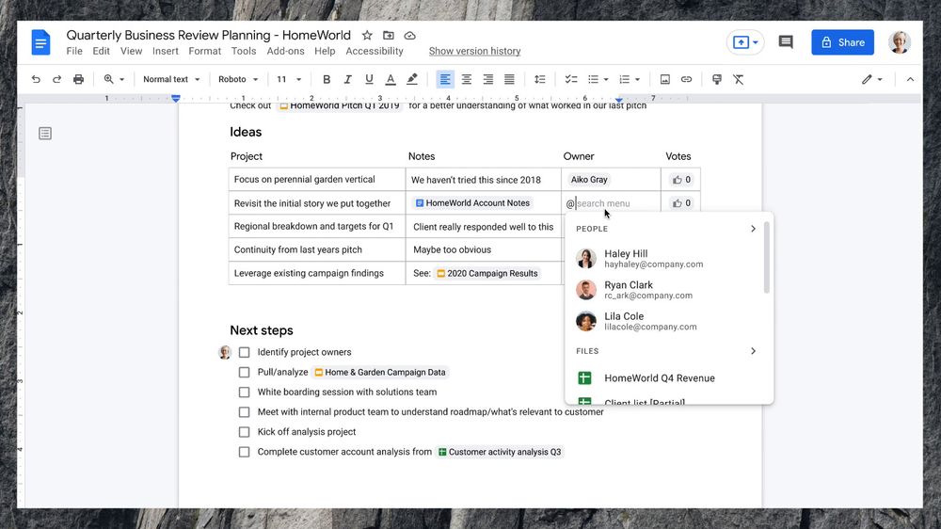Insert a link

(x=687, y=79)
